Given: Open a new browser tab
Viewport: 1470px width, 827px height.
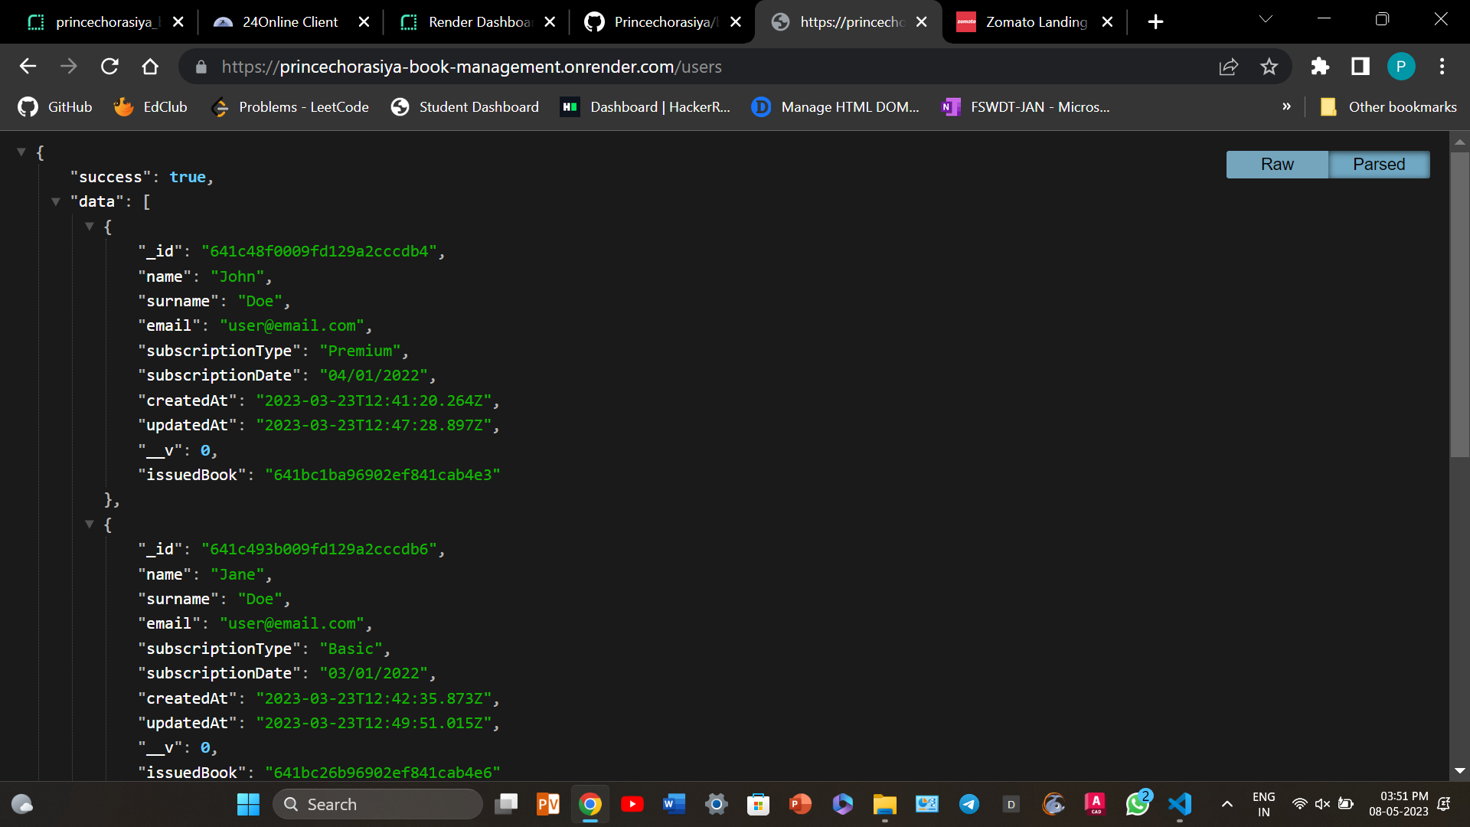Looking at the screenshot, I should click(x=1155, y=21).
